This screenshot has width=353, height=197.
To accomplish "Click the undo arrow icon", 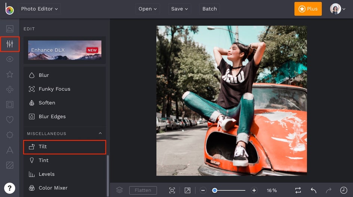I will 313,190.
